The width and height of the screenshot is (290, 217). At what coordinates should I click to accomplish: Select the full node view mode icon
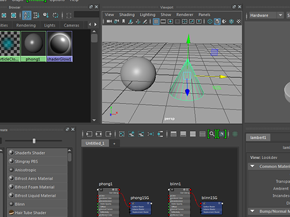pos(193,134)
